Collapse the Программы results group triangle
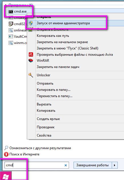Viewport: 124px width, 180px height. coord(6,5)
